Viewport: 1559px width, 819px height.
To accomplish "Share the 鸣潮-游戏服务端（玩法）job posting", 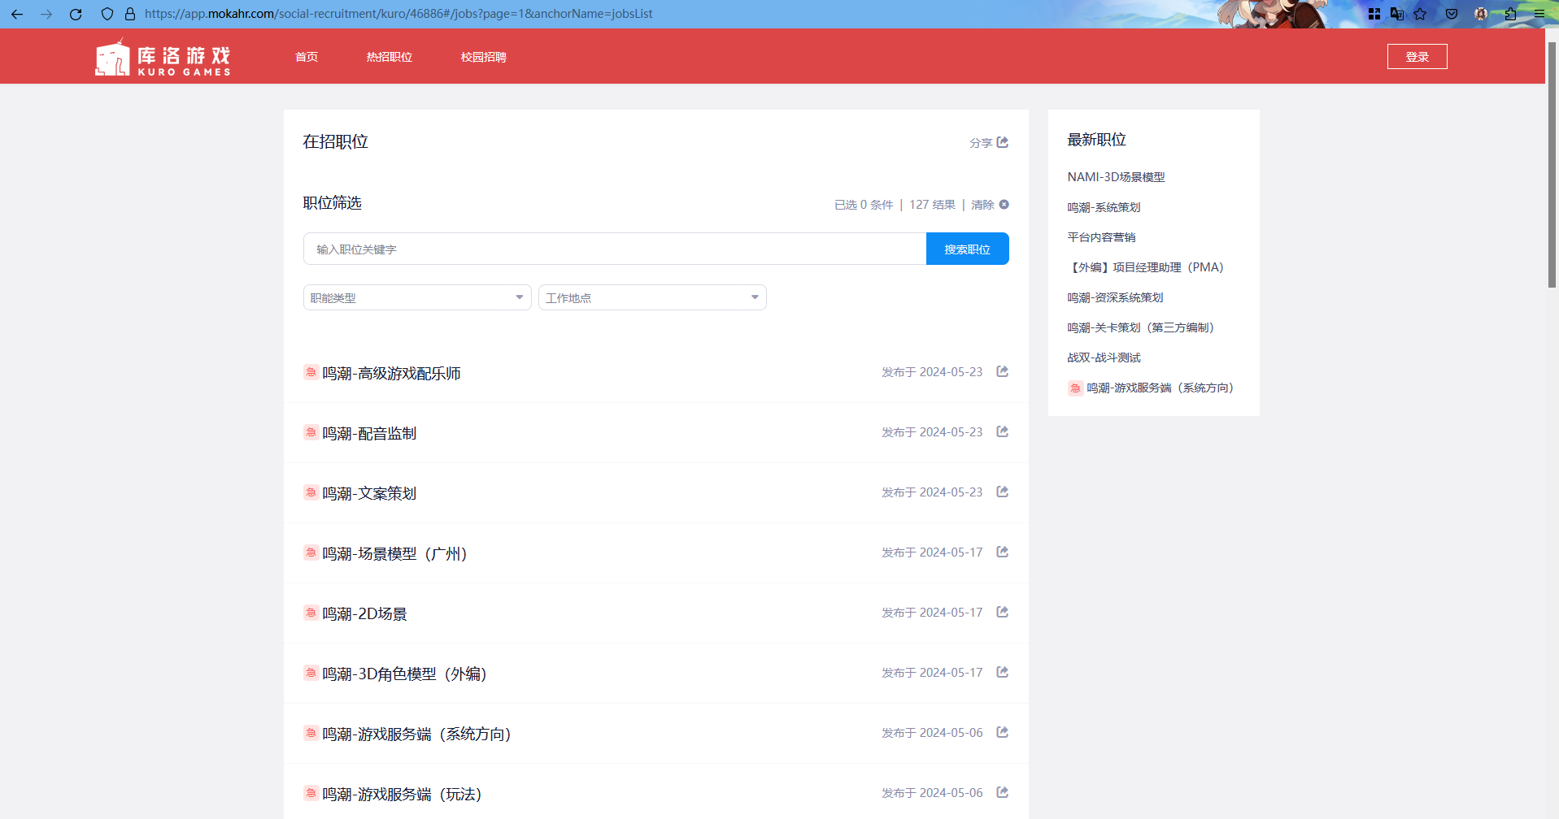I will 1003,792.
